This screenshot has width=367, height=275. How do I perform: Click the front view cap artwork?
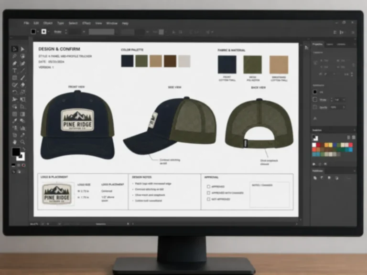tap(77, 126)
